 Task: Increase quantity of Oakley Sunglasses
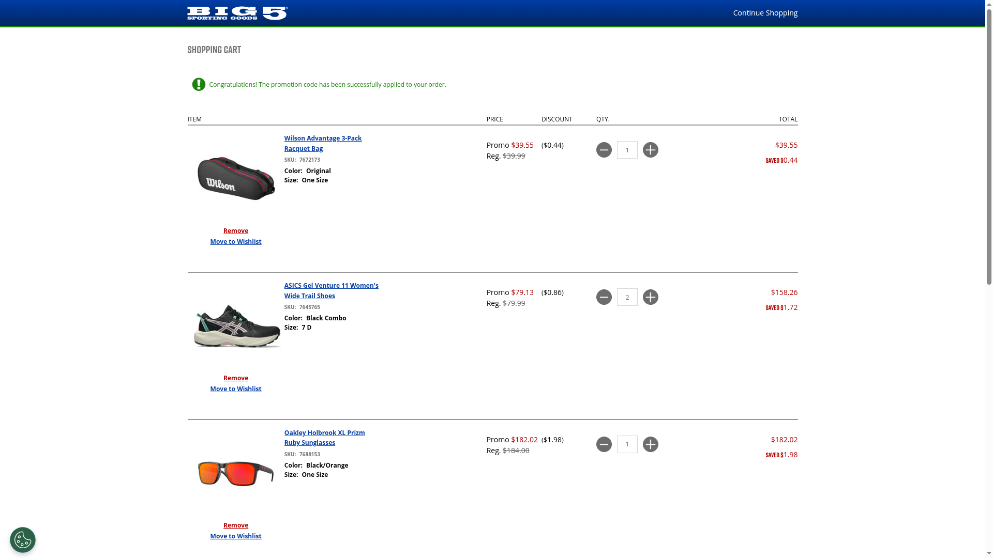(650, 444)
